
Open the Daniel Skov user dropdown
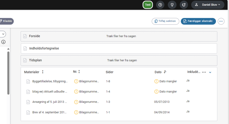click(208, 5)
